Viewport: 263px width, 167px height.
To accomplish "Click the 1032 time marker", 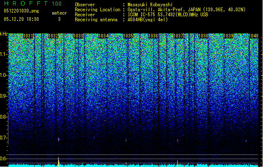I will [x=53, y=36].
